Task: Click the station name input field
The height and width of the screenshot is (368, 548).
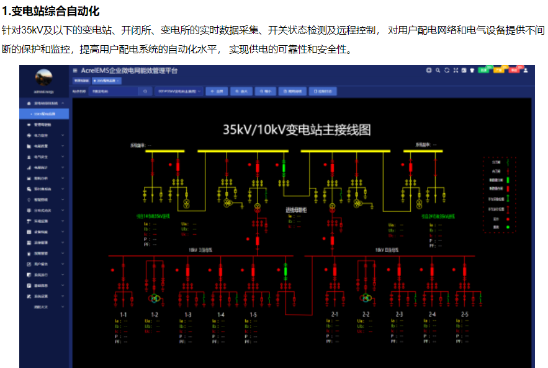Action: pos(114,92)
